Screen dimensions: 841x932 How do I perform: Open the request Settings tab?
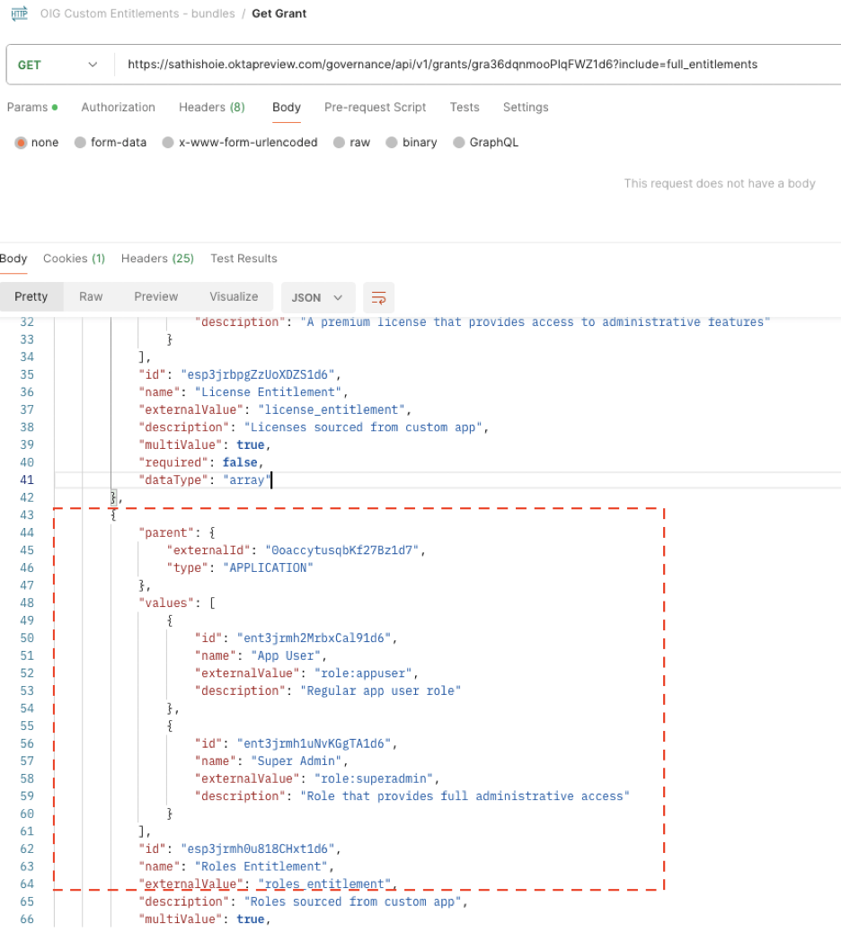coord(526,108)
